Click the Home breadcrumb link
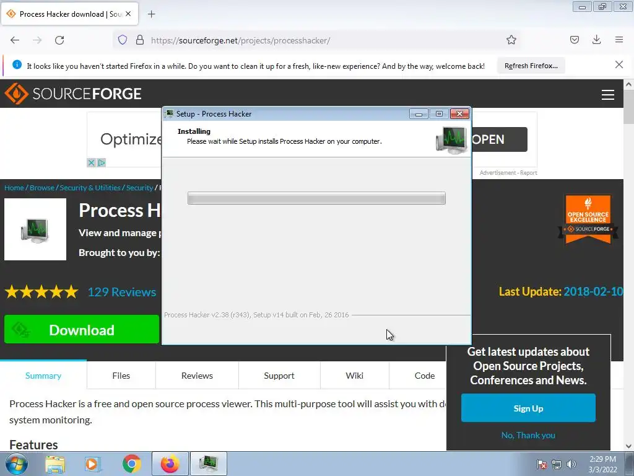This screenshot has height=476, width=634. 14,188
